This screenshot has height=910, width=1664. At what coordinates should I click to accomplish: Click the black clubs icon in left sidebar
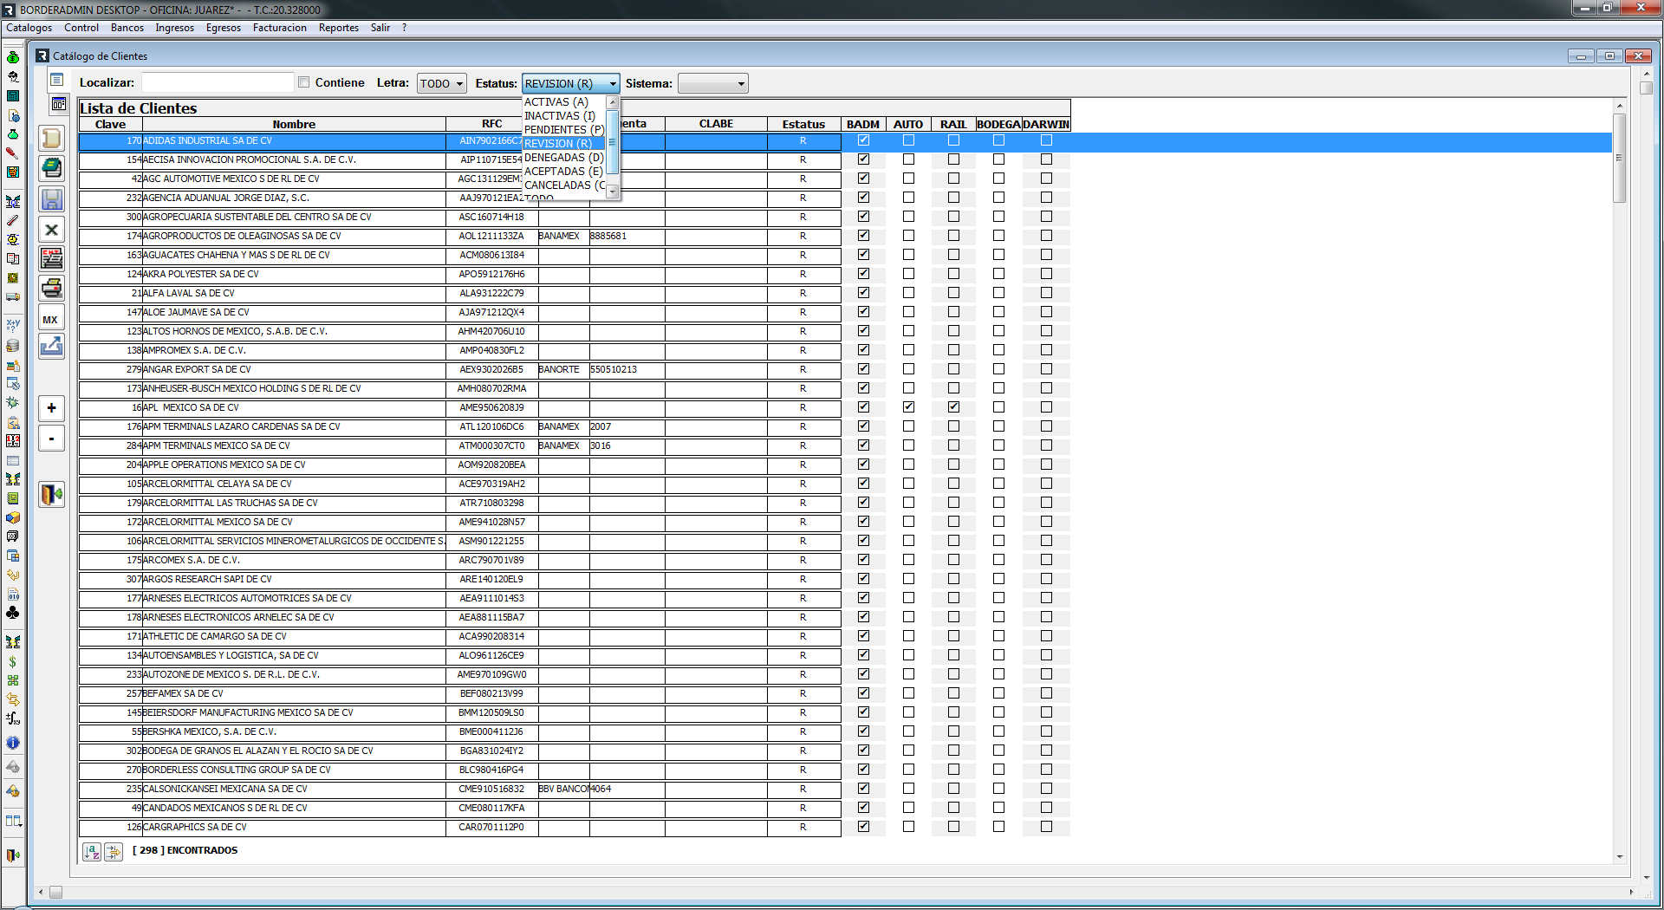point(13,613)
